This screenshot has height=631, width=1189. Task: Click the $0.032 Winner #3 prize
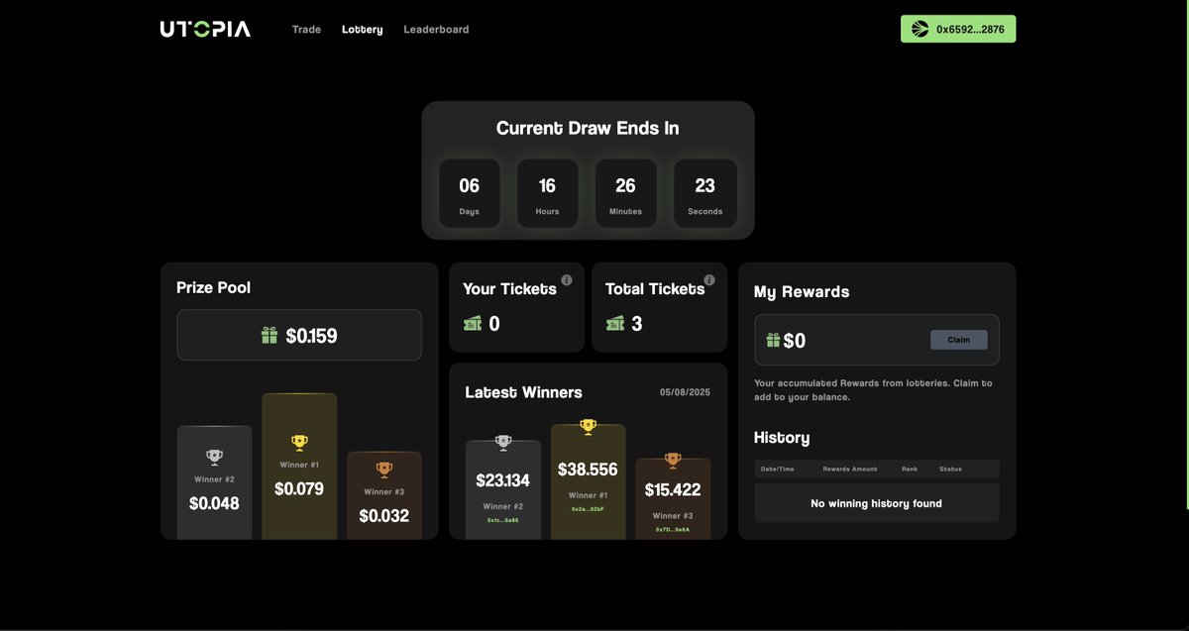click(384, 516)
